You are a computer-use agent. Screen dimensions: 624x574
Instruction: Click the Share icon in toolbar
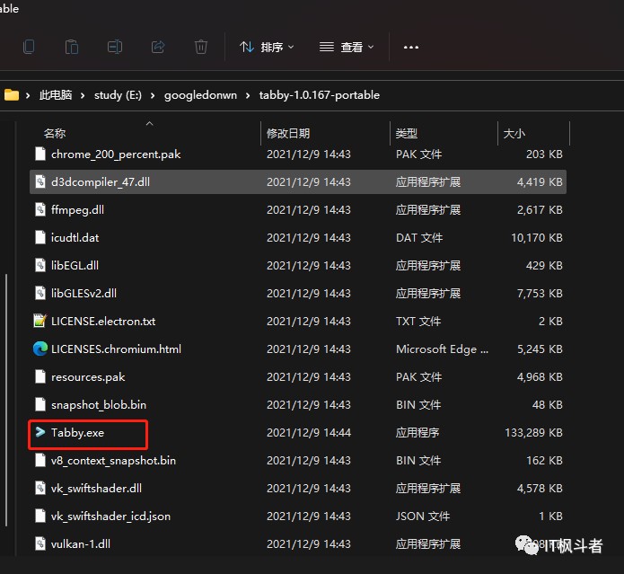coord(158,47)
